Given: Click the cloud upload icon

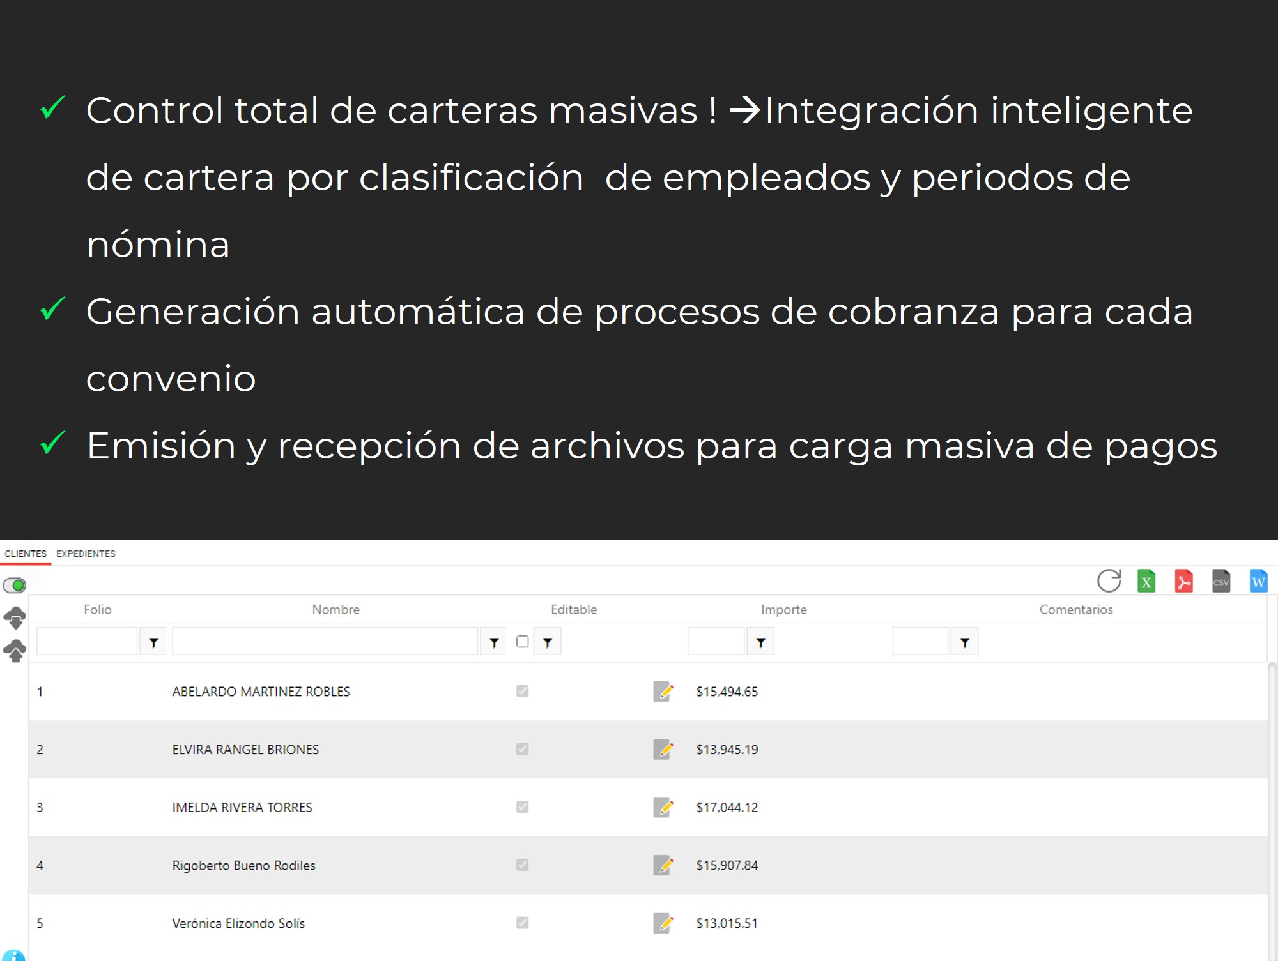Looking at the screenshot, I should [x=15, y=651].
